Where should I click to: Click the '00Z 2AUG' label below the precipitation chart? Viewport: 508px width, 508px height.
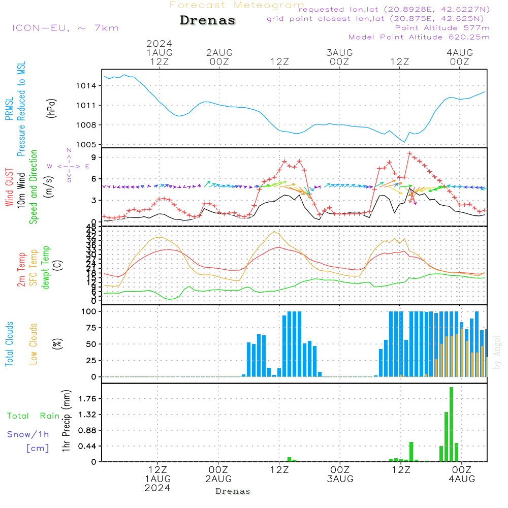218,474
